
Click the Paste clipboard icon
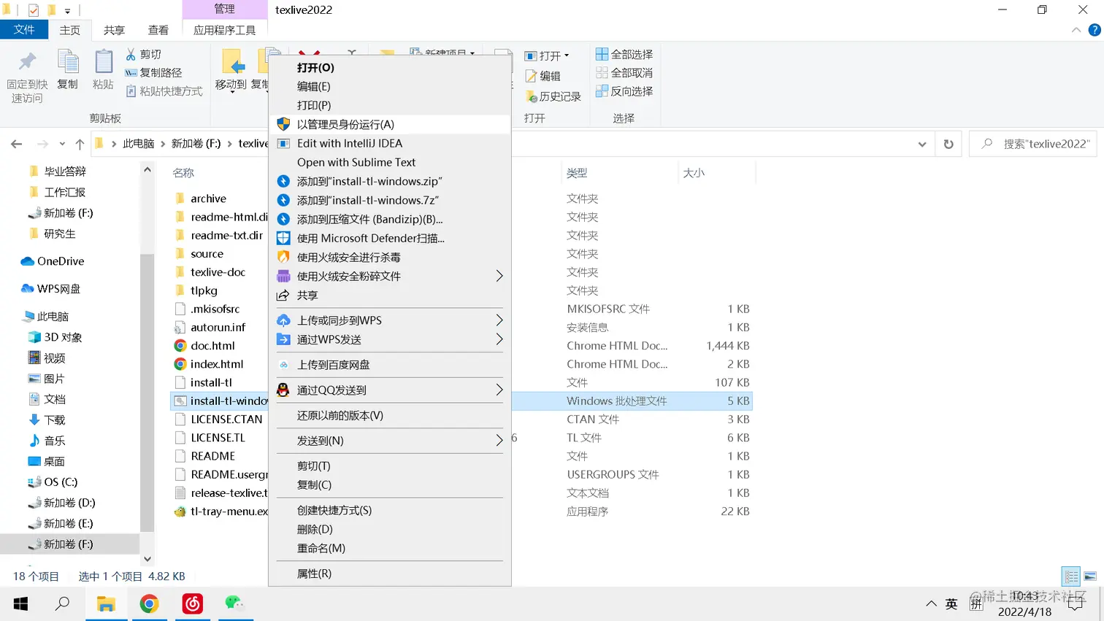click(104, 62)
